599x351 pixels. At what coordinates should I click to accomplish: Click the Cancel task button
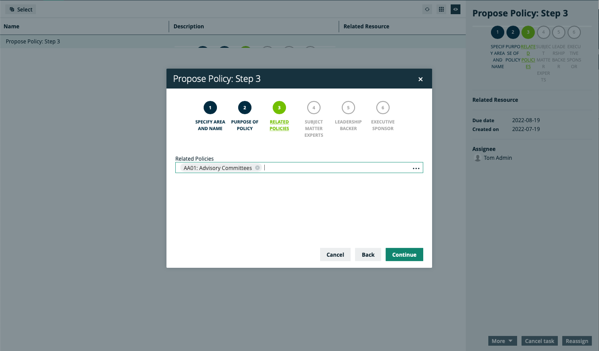click(x=540, y=341)
